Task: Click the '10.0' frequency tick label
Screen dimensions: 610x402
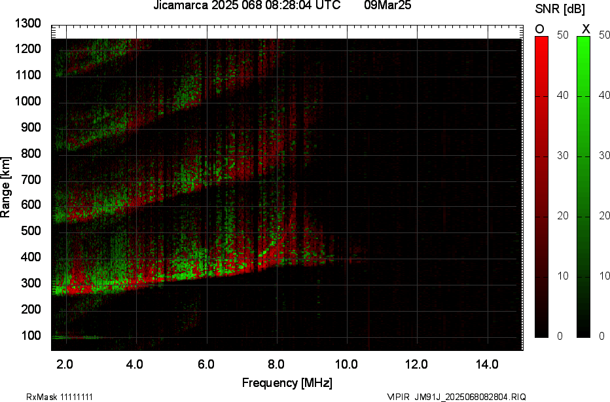Action: point(346,365)
